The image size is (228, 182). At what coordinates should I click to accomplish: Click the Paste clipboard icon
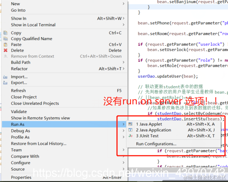point(5,44)
